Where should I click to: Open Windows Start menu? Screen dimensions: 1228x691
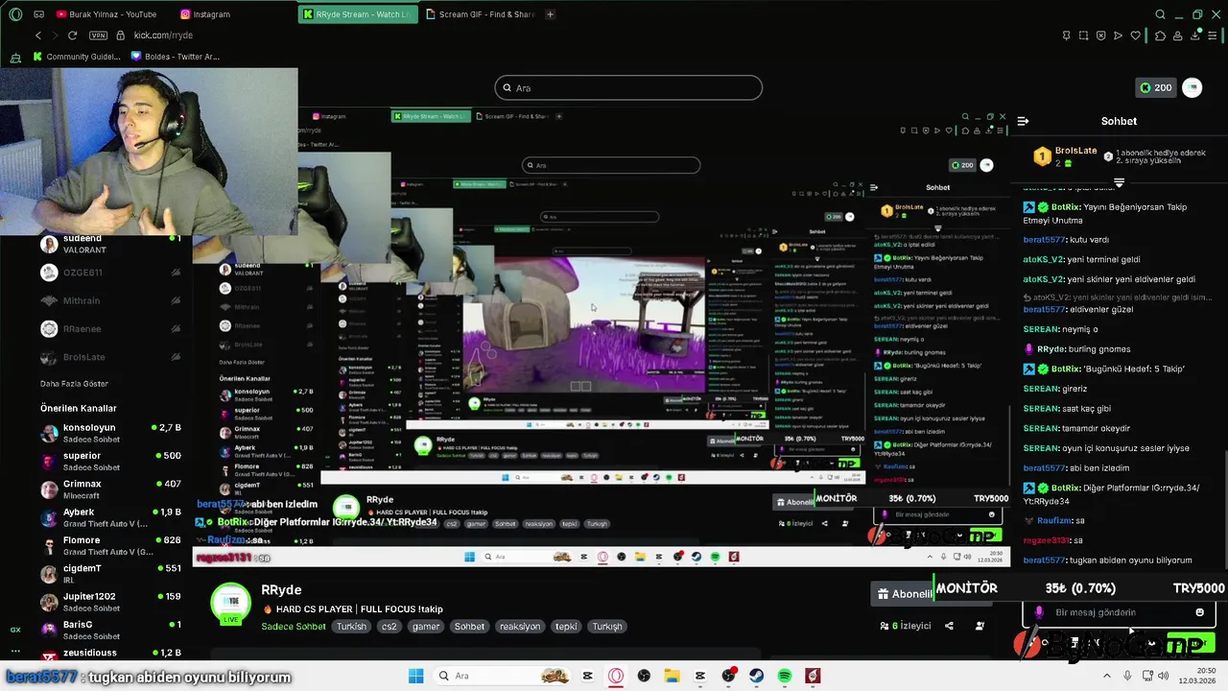(x=415, y=676)
